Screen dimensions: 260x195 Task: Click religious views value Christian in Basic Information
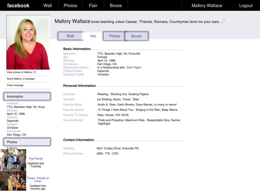(103, 74)
